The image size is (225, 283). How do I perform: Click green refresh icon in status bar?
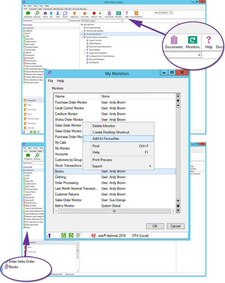(64, 236)
